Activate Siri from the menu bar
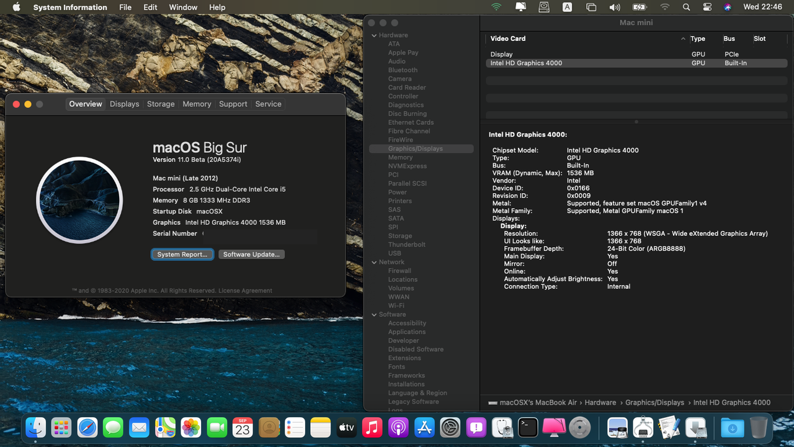 coord(728,7)
